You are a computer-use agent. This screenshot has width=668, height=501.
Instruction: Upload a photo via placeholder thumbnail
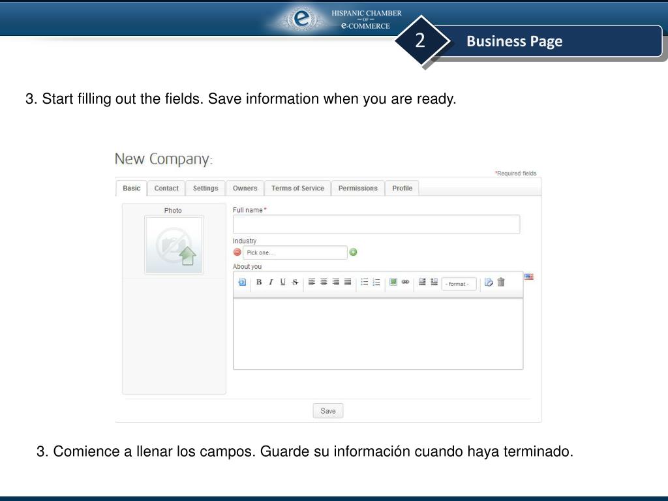[174, 245]
